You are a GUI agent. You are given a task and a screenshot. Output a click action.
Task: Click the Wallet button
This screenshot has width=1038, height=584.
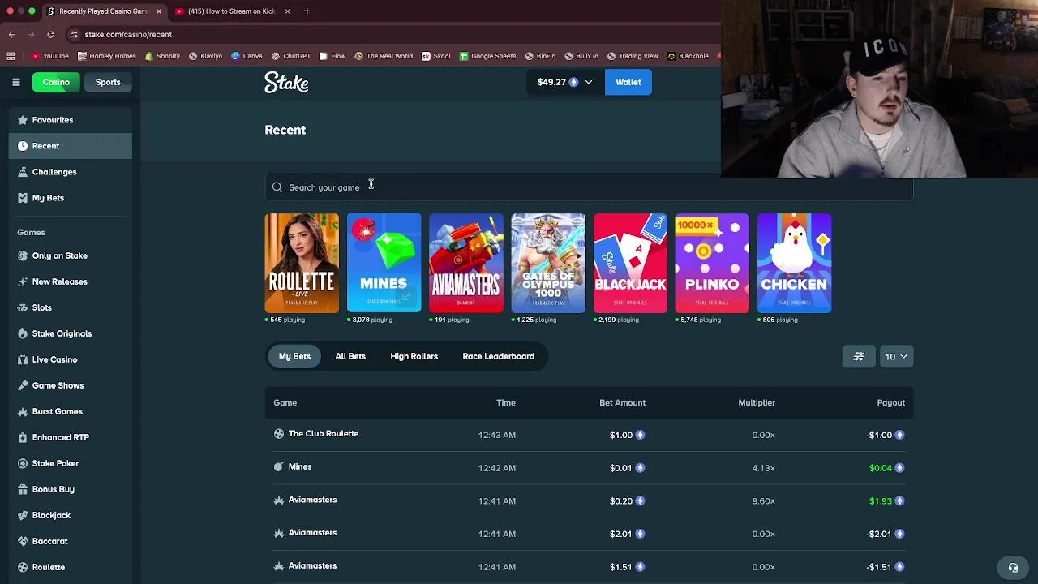click(x=628, y=82)
